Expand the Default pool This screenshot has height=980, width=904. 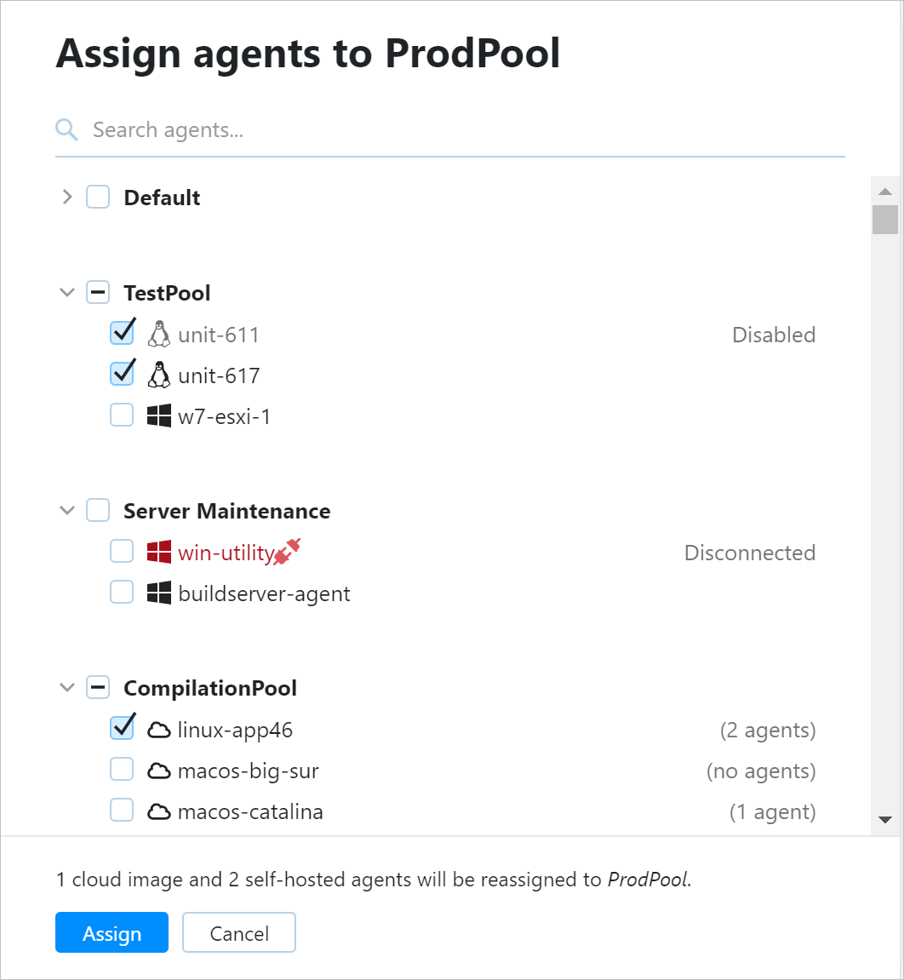click(67, 197)
